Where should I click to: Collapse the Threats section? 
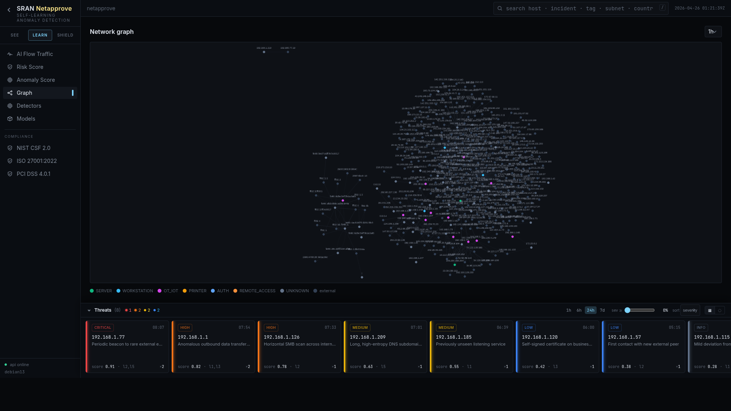click(89, 310)
